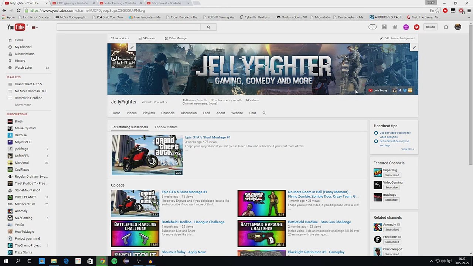Screen dimensions: 473x266
Task: Edit channel avatar pencil icon
Action: pos(132,47)
